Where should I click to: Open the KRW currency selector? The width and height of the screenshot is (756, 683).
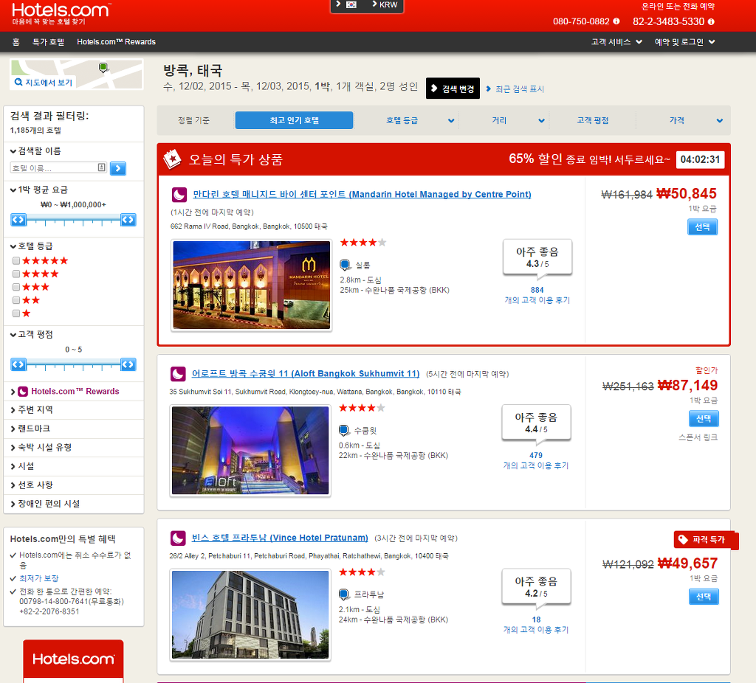pyautogui.click(x=385, y=5)
